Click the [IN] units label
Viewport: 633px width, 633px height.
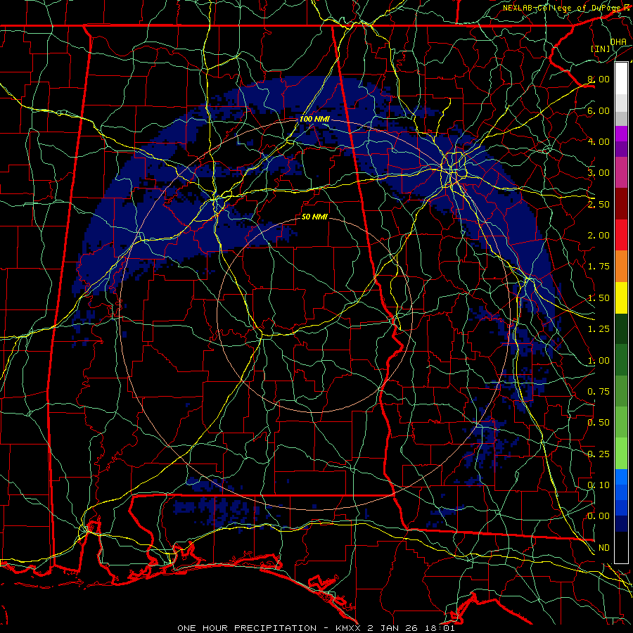601,49
